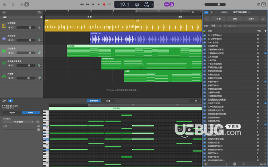Open the Library panel icon

pyautogui.click(x=4, y=4)
